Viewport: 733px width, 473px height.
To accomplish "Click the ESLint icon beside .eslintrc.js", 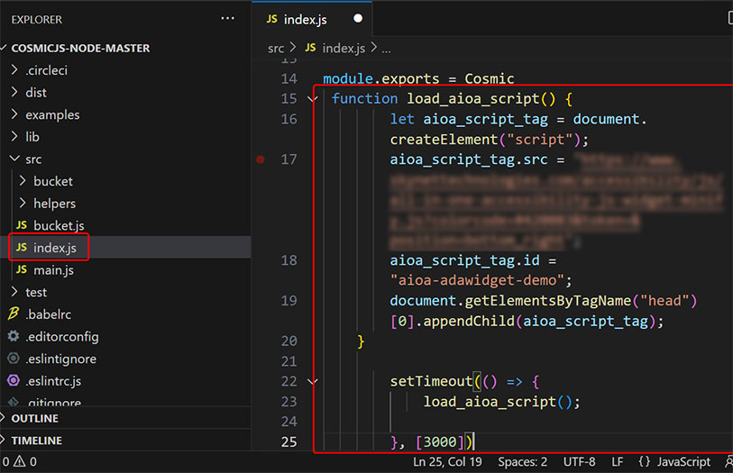I will pyautogui.click(x=14, y=380).
